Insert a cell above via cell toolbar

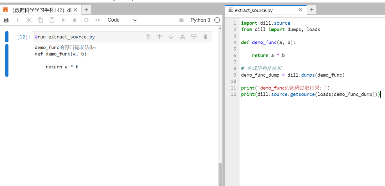point(183,37)
